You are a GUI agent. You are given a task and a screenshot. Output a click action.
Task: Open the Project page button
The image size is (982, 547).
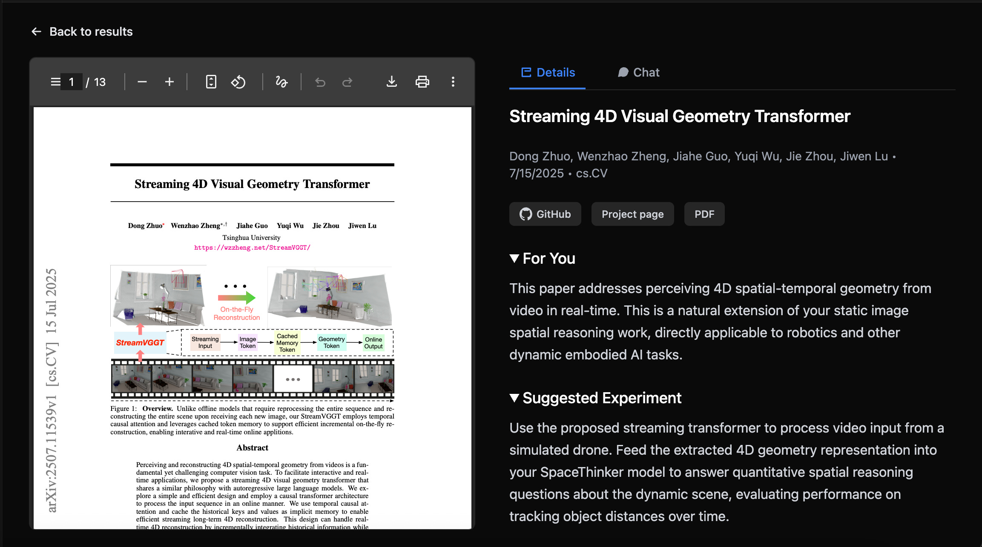(x=632, y=214)
